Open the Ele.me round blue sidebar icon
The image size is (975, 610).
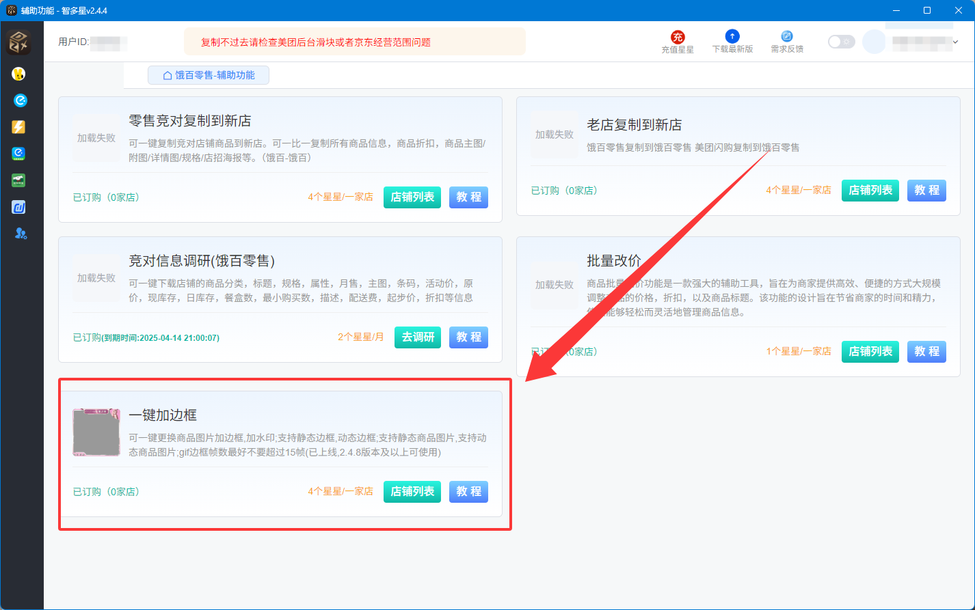click(x=21, y=100)
